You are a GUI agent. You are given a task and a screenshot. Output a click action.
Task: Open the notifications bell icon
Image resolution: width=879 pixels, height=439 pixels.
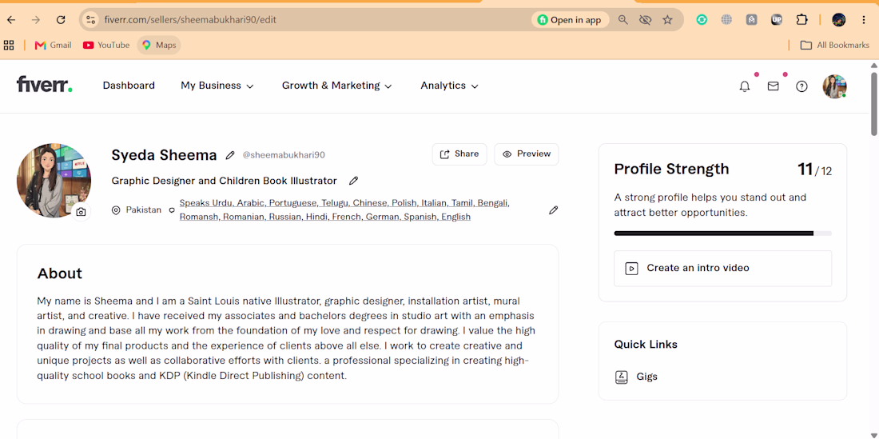coord(745,86)
